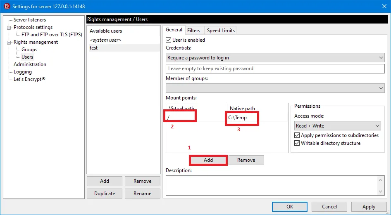391x215 pixels.
Task: Open Protocols settings page
Action: tap(33, 27)
